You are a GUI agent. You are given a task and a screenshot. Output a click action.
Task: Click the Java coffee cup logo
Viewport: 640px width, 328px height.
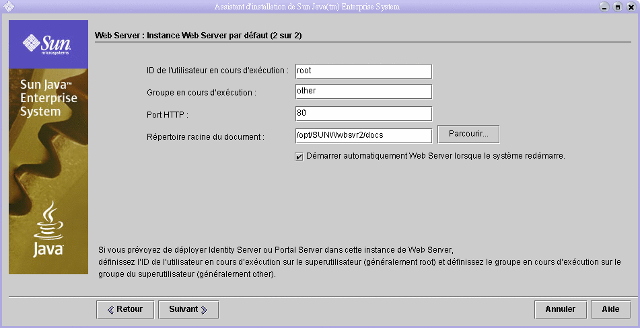[48, 229]
